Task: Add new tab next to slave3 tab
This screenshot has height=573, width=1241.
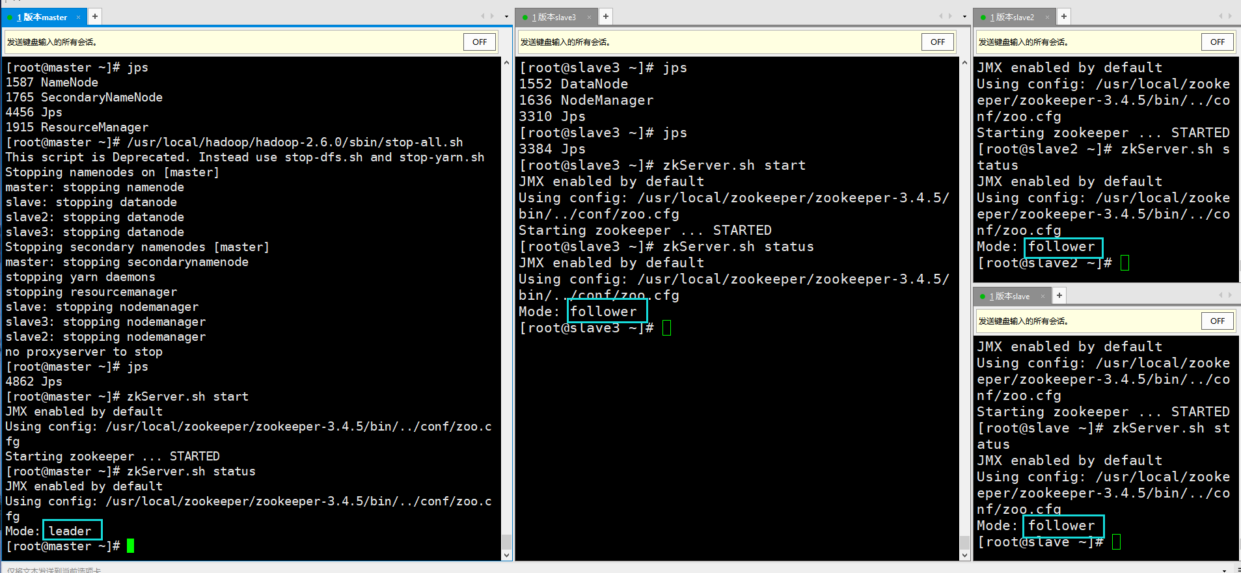Action: click(606, 16)
